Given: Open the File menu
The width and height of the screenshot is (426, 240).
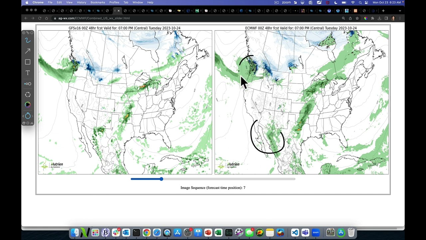Looking at the screenshot, I should point(50,2).
